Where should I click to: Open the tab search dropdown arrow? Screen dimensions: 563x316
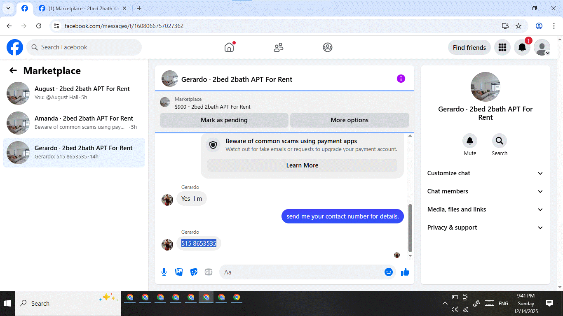tap(8, 8)
